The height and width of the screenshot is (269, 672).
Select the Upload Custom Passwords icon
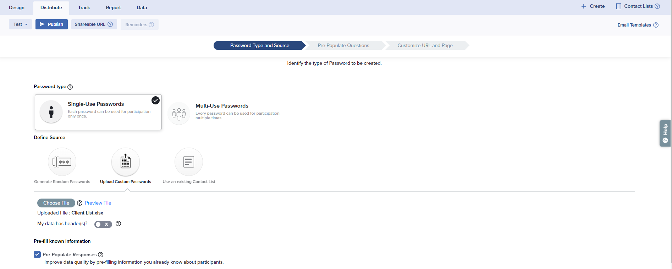coord(126,162)
